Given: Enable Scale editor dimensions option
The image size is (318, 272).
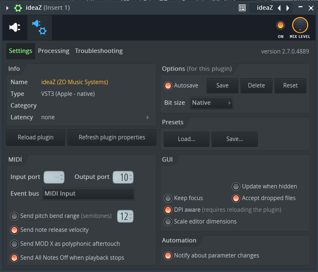Looking at the screenshot, I should pyautogui.click(x=168, y=222).
